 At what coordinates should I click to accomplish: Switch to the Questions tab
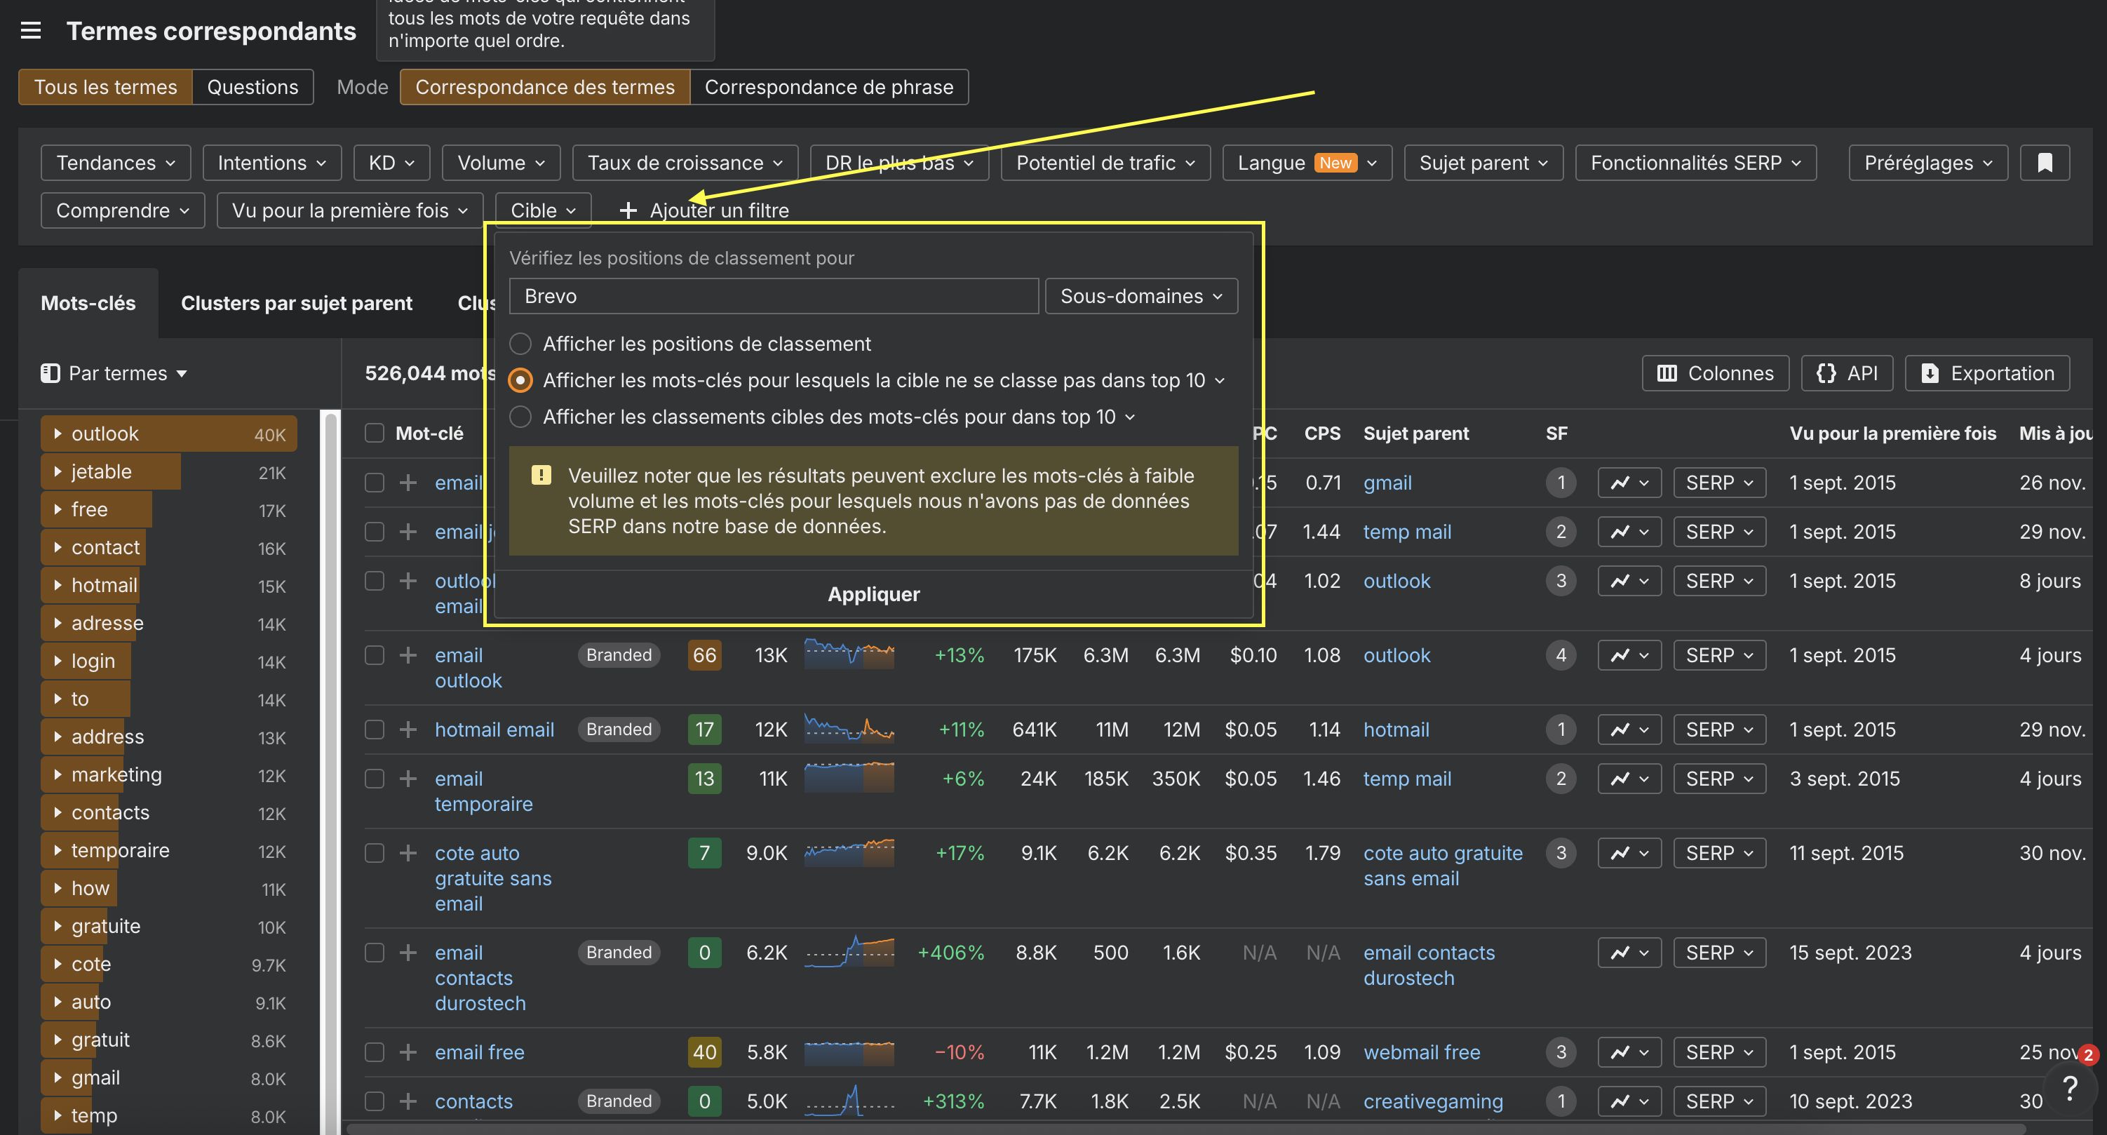pos(252,87)
